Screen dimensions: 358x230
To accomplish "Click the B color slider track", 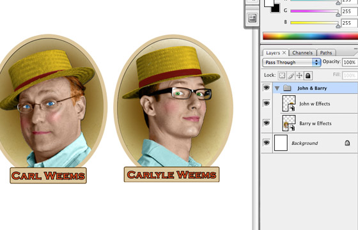I will [314, 22].
